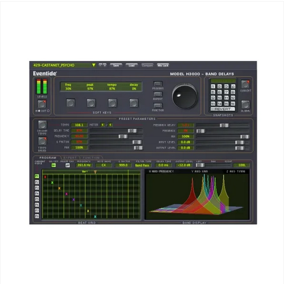The width and height of the screenshot is (284, 284).
Task: Click the red X marker in the beat grid
Action: click(45, 177)
